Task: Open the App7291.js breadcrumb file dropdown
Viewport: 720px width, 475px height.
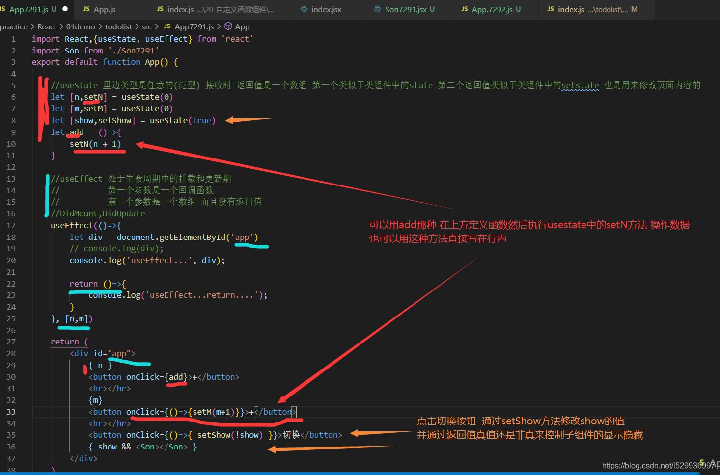Action: [194, 26]
